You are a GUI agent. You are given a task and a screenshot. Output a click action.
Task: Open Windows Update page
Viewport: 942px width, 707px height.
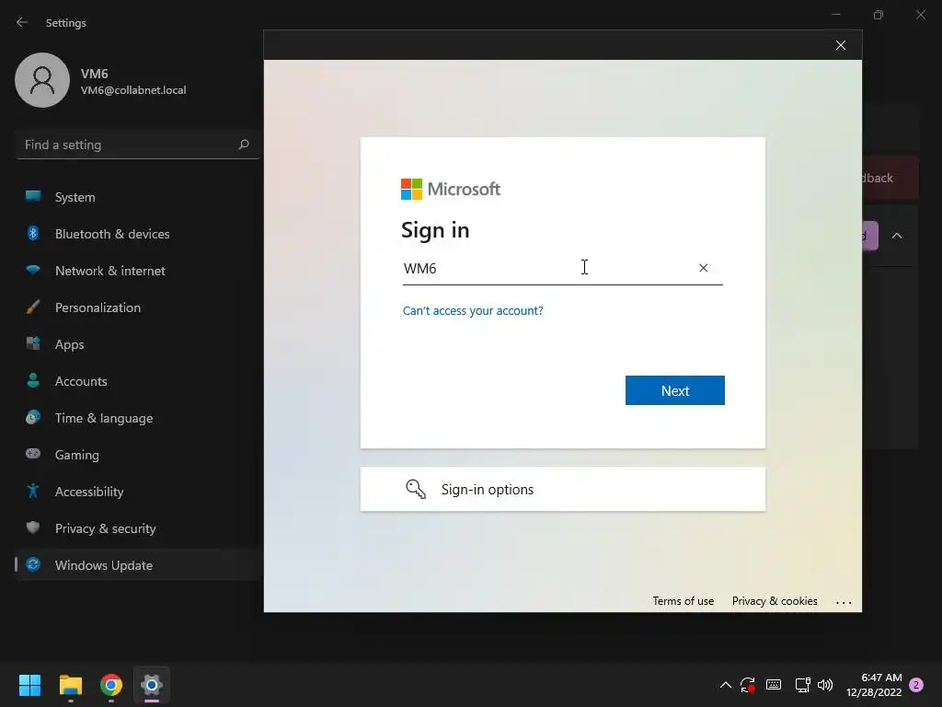pyautogui.click(x=138, y=565)
